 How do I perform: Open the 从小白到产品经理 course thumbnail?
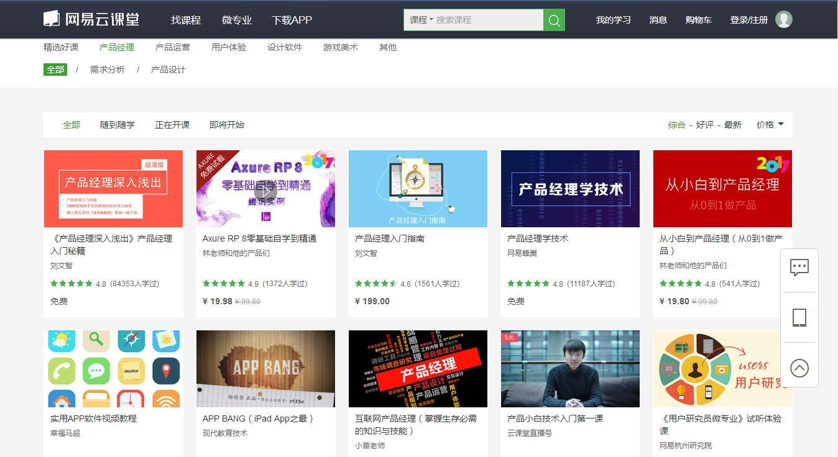coord(722,189)
